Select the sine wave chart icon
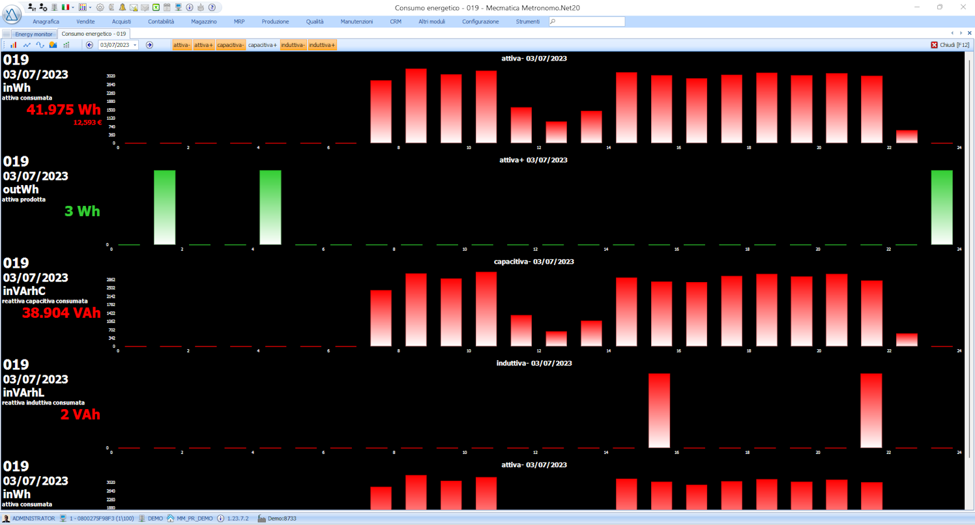 pos(40,45)
